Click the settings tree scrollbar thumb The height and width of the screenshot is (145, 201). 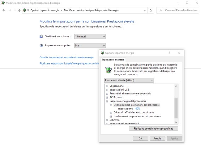point(176,108)
